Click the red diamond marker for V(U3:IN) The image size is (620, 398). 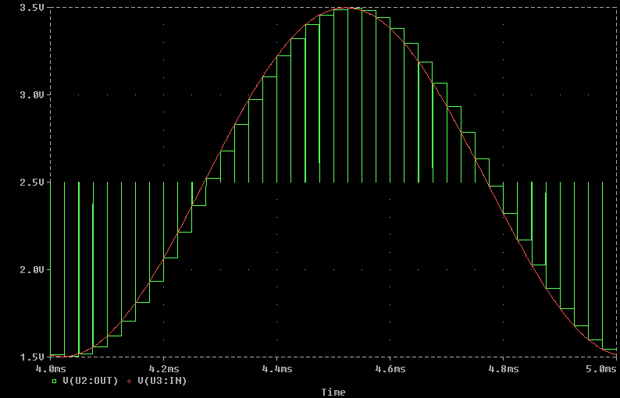pos(130,382)
